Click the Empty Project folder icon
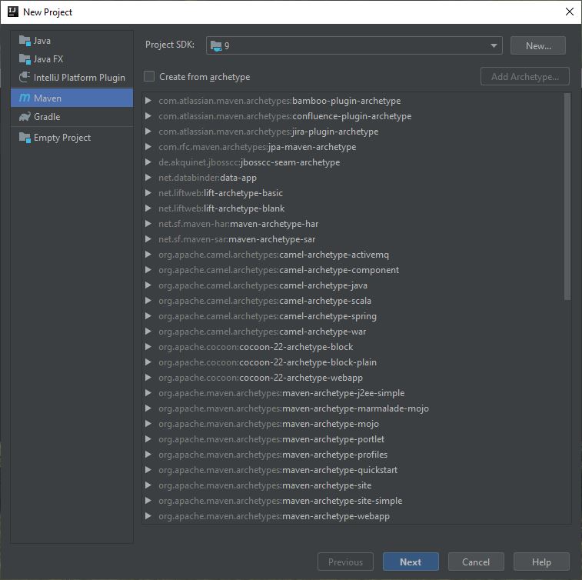 click(x=25, y=138)
